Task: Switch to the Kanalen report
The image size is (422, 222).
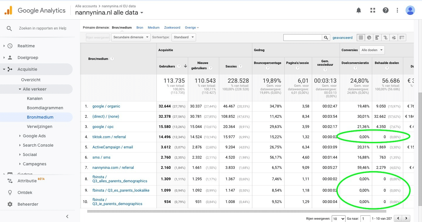Action: pyautogui.click(x=35, y=98)
